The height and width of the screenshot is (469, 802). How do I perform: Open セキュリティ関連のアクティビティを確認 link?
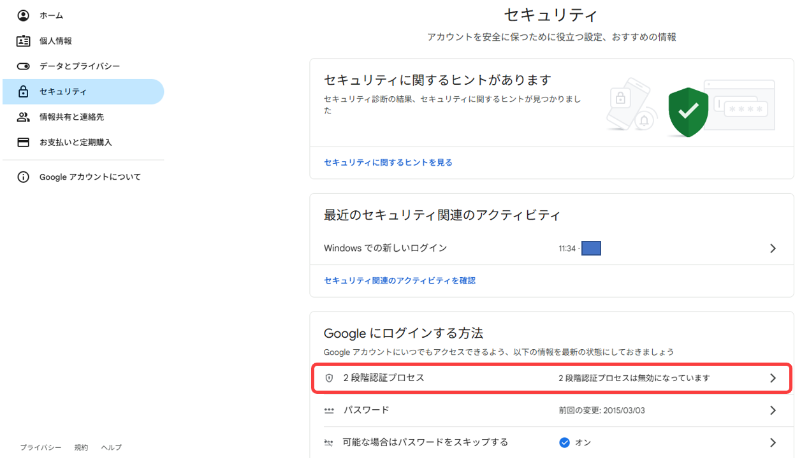[x=400, y=280]
